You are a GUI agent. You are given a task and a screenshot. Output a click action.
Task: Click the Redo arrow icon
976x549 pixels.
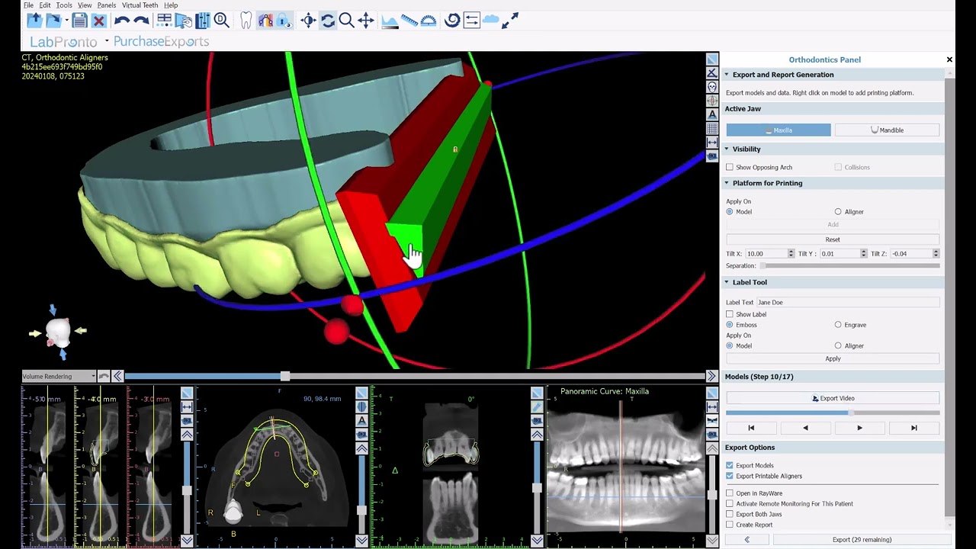(141, 21)
